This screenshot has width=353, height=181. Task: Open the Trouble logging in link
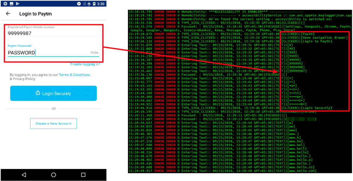(85, 64)
